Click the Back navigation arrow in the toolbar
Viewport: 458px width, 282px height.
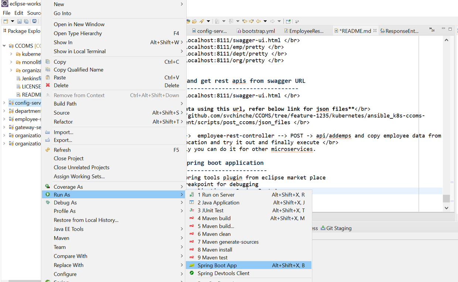(259, 21)
